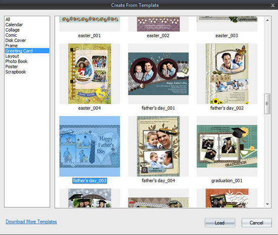Image resolution: width=278 pixels, height=235 pixels.
Task: Select the Disk Cover category
Action: coord(16,40)
